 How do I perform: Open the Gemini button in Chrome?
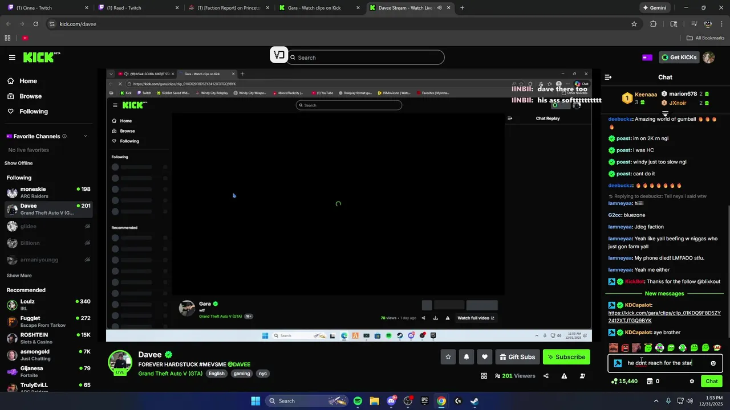pos(654,8)
